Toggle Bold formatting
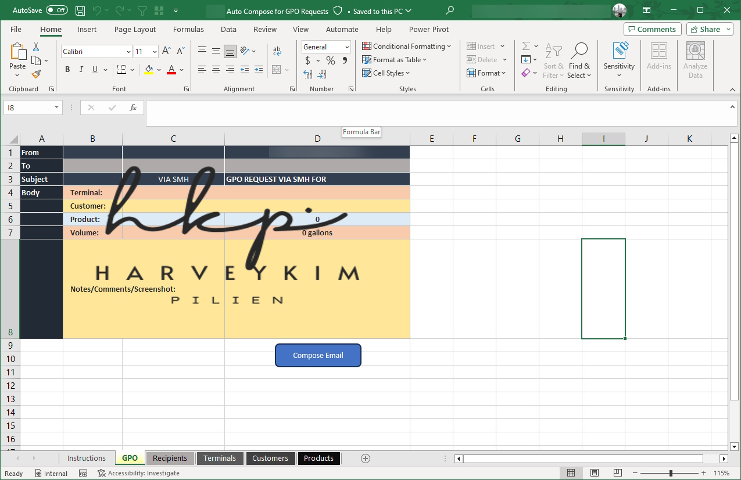 click(67, 70)
